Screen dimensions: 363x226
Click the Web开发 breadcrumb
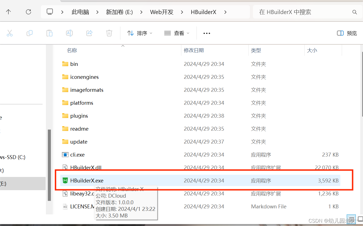pyautogui.click(x=162, y=12)
